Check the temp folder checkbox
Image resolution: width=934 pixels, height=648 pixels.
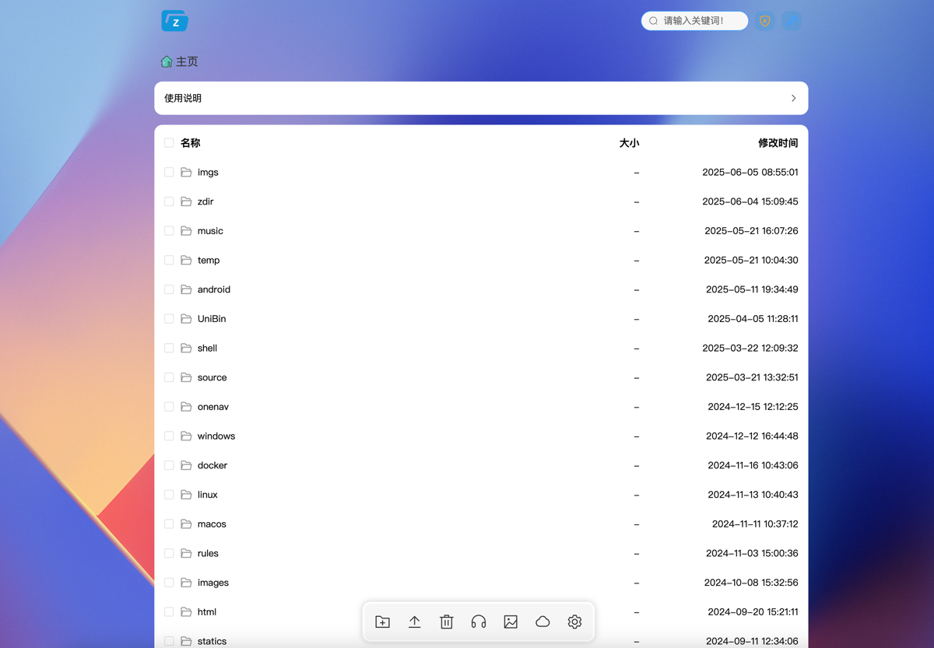tap(169, 260)
